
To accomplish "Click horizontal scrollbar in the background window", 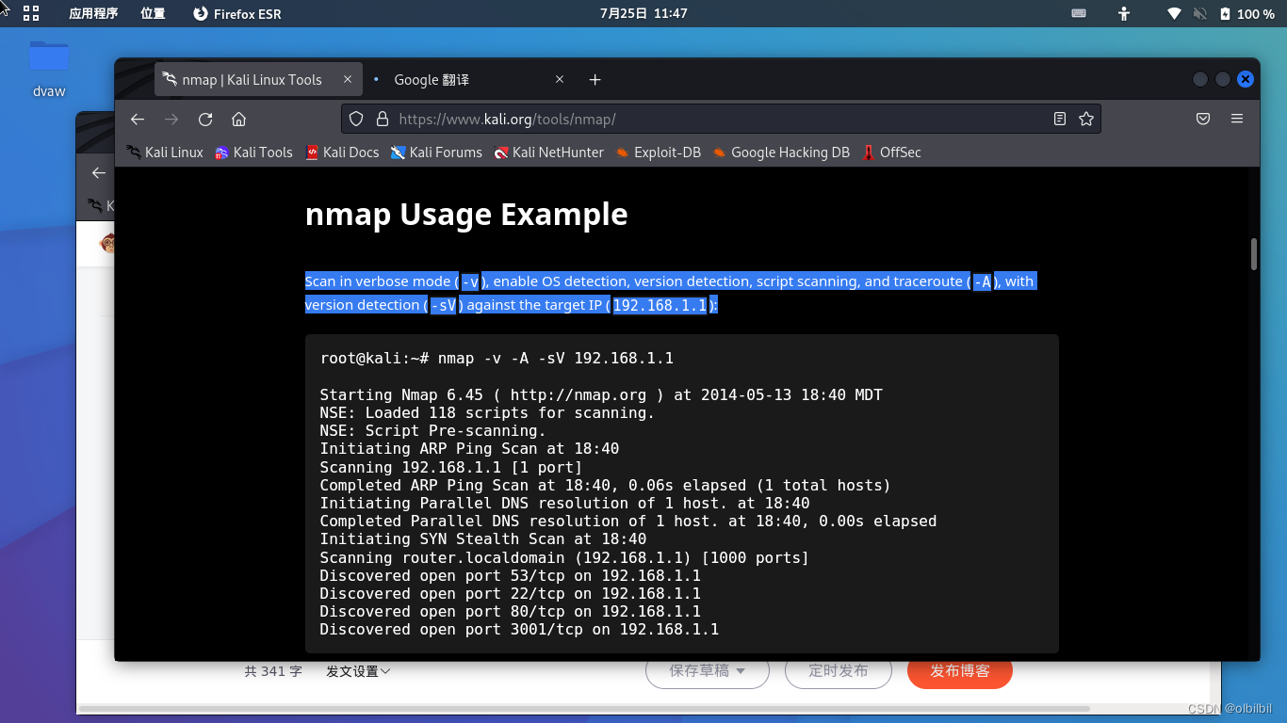I will pos(584,708).
